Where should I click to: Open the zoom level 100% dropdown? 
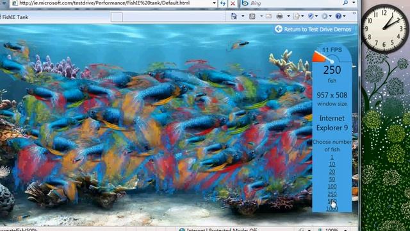point(345,230)
